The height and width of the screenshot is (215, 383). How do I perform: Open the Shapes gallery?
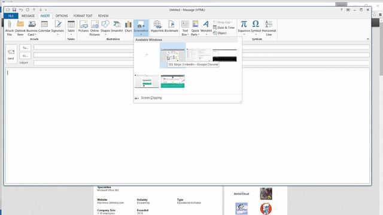click(x=105, y=28)
